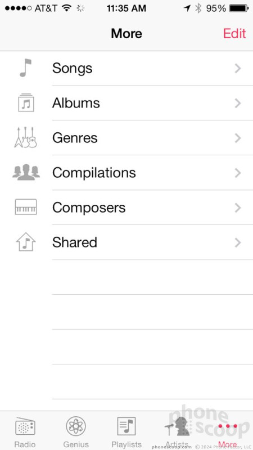
Task: Expand Genres using its chevron arrow
Action: tap(237, 138)
